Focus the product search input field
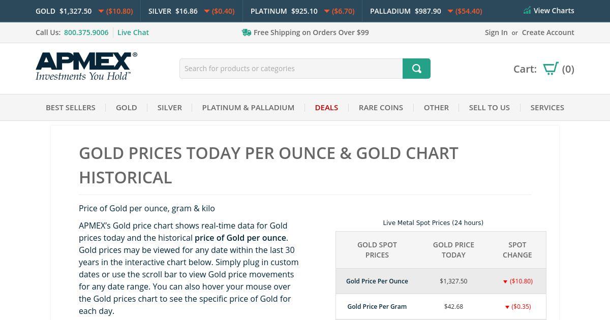 coord(291,69)
